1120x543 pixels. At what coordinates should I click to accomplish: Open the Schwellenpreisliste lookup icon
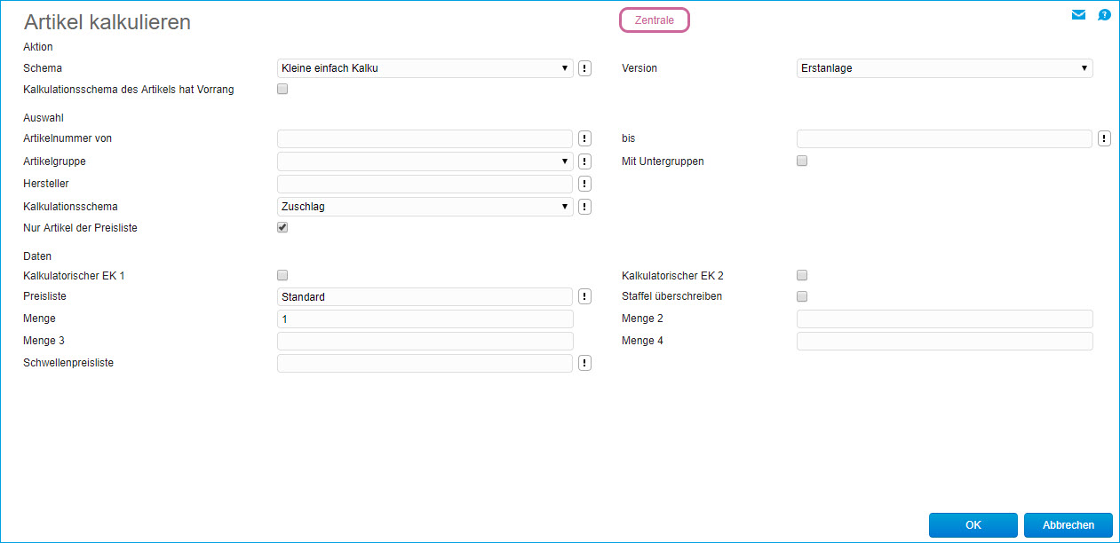(585, 363)
